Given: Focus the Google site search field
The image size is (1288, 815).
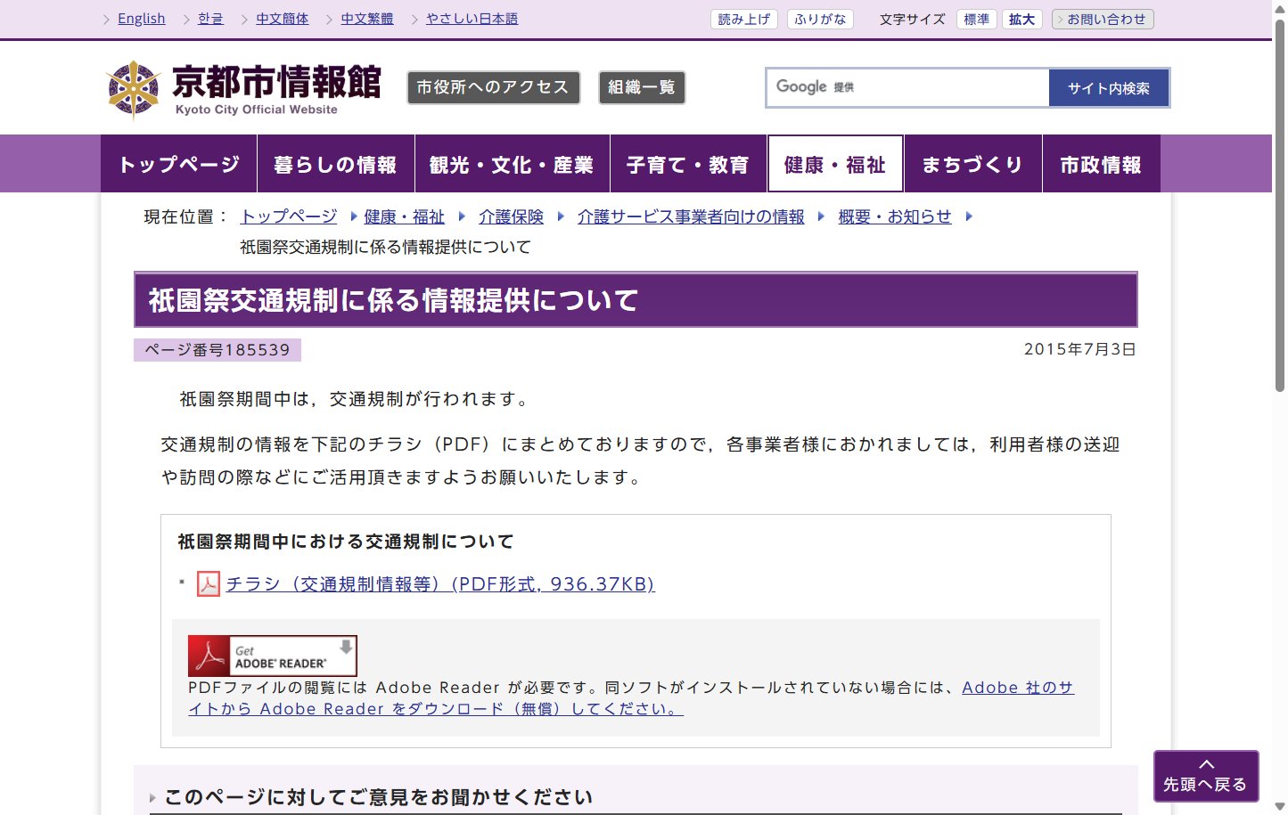Looking at the screenshot, I should 907,87.
